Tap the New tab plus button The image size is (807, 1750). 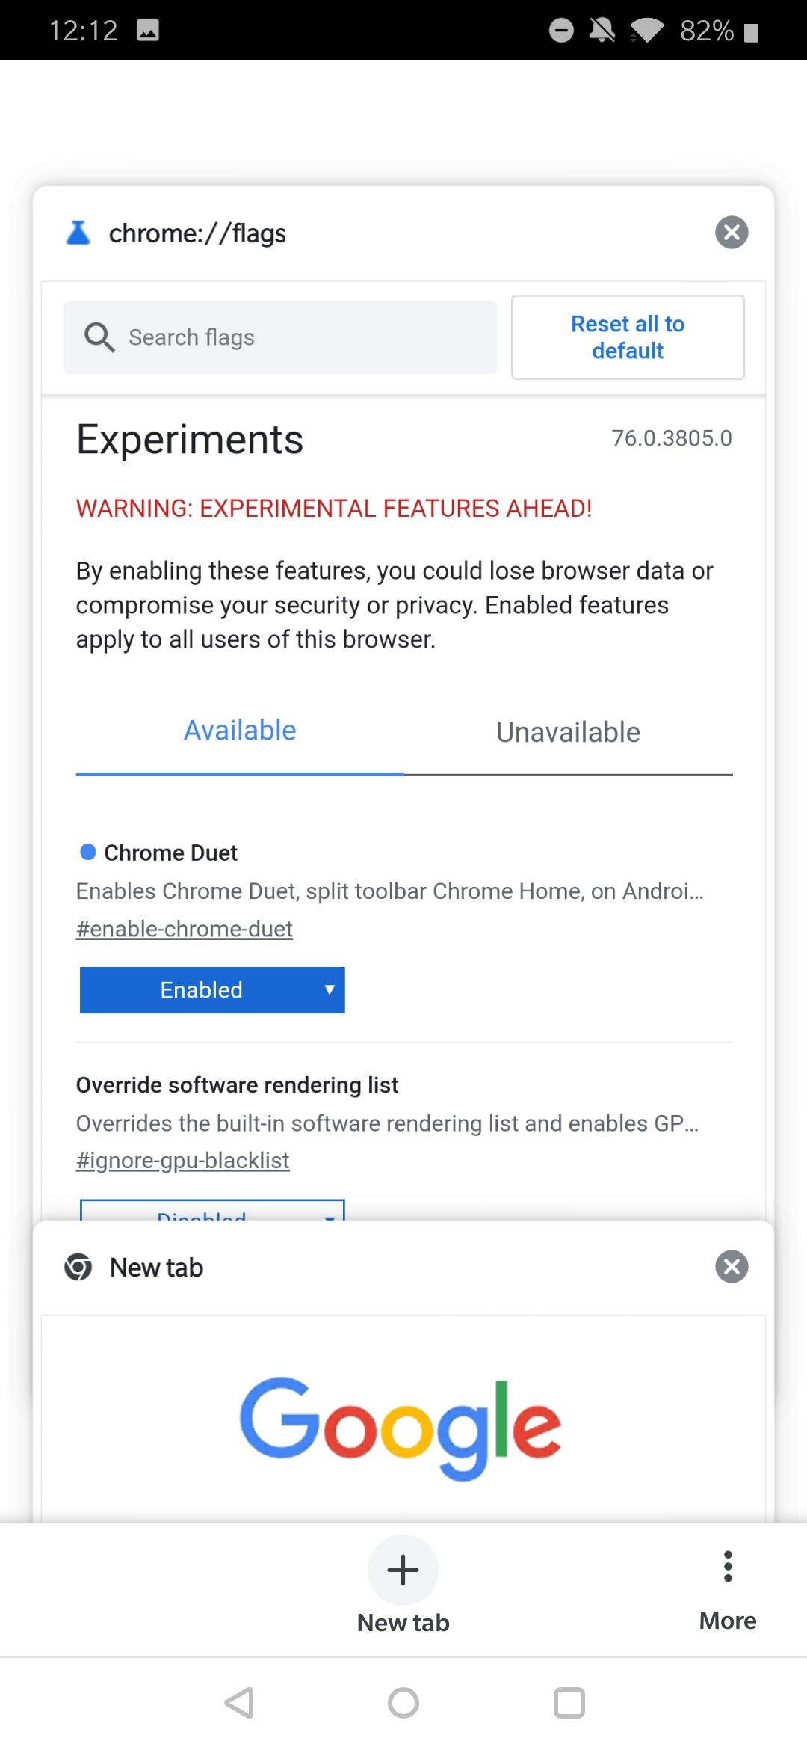403,1570
